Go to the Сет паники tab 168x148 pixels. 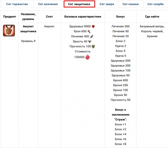pyautogui.click(x=131, y=4)
